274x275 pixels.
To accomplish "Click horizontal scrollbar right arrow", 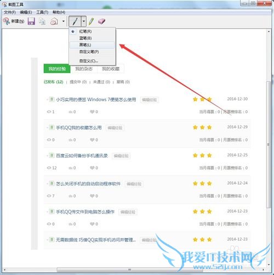I will pos(263,270).
